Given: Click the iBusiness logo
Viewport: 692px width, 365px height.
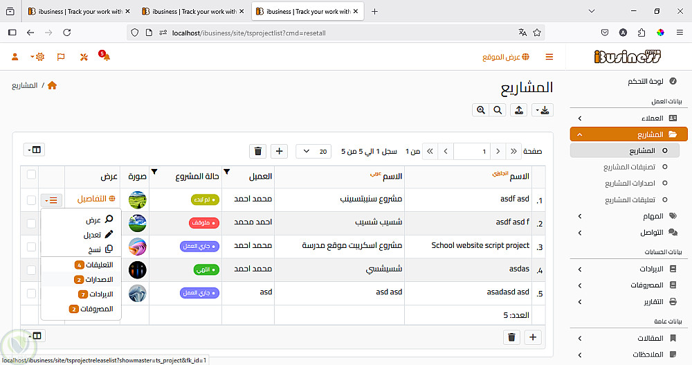Looking at the screenshot, I should point(628,57).
